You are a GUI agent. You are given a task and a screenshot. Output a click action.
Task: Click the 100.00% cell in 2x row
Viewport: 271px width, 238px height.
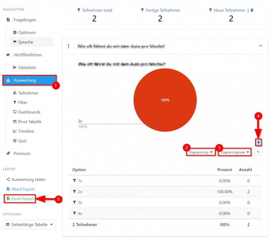[224, 192]
